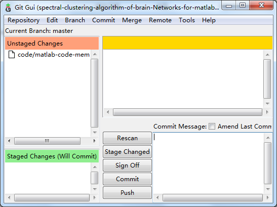Click the diff pane scroll right arrow
Image resolution: width=277 pixels, height=207 pixels.
point(267,112)
